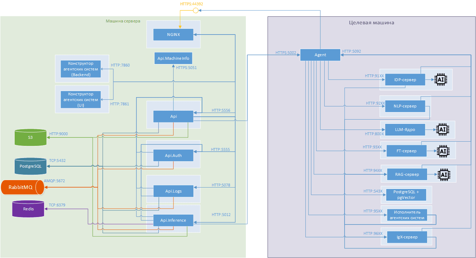Select the NLP-сервер block
The image size is (476, 258).
[x=405, y=106]
